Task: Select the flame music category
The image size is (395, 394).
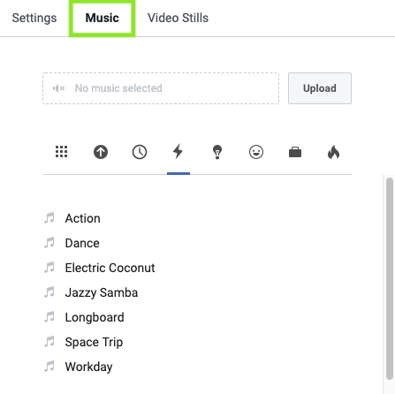Action: (x=333, y=152)
